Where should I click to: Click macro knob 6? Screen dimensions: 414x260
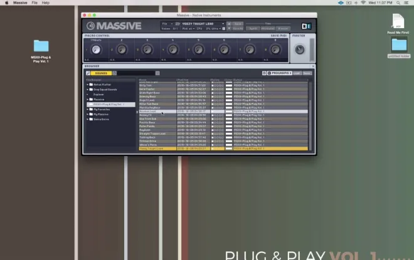(224, 49)
